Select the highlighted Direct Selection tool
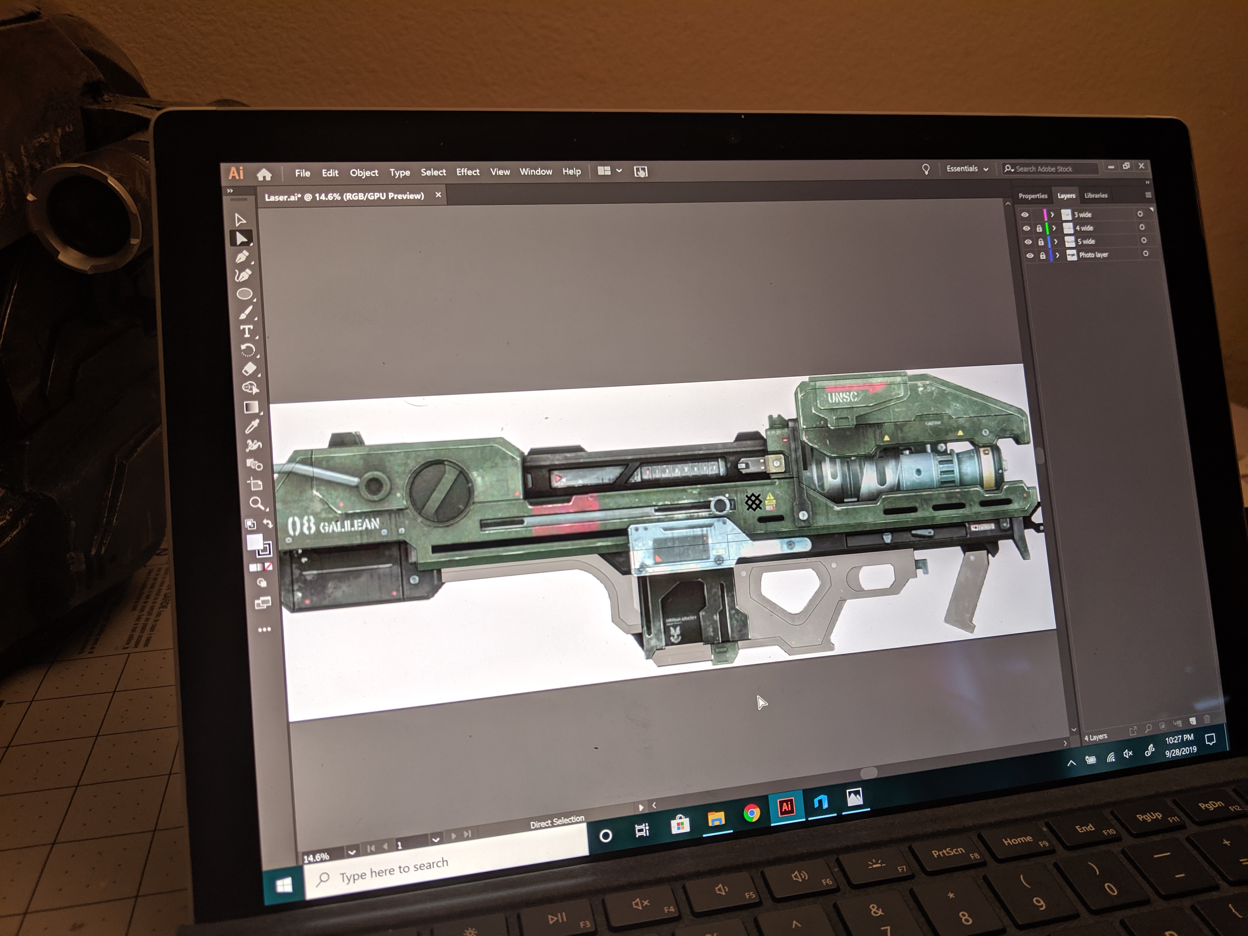This screenshot has width=1248, height=936. point(241,239)
